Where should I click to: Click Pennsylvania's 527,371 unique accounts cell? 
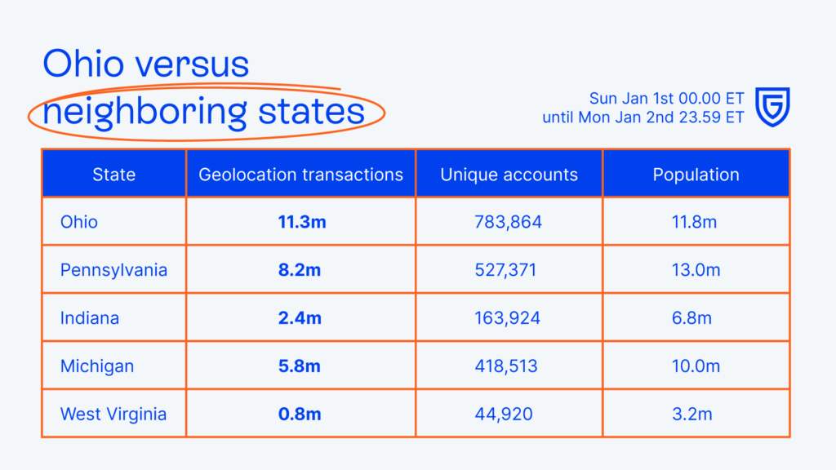click(x=508, y=270)
